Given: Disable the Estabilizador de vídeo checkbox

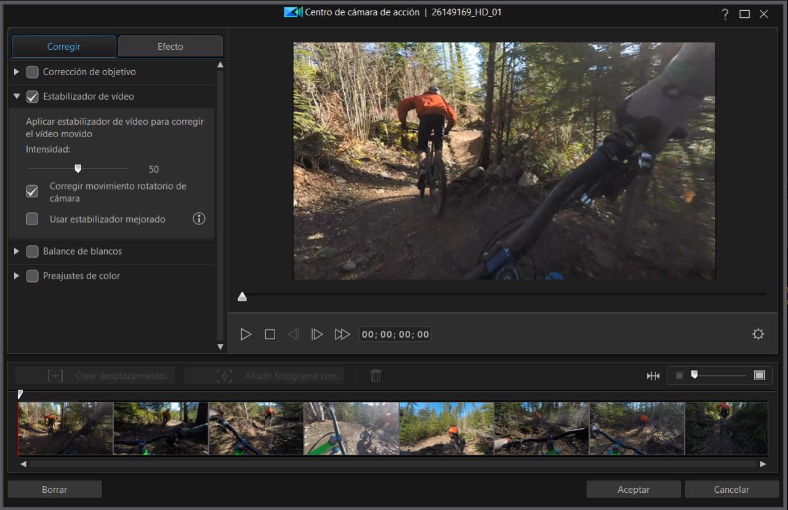Looking at the screenshot, I should click(33, 97).
